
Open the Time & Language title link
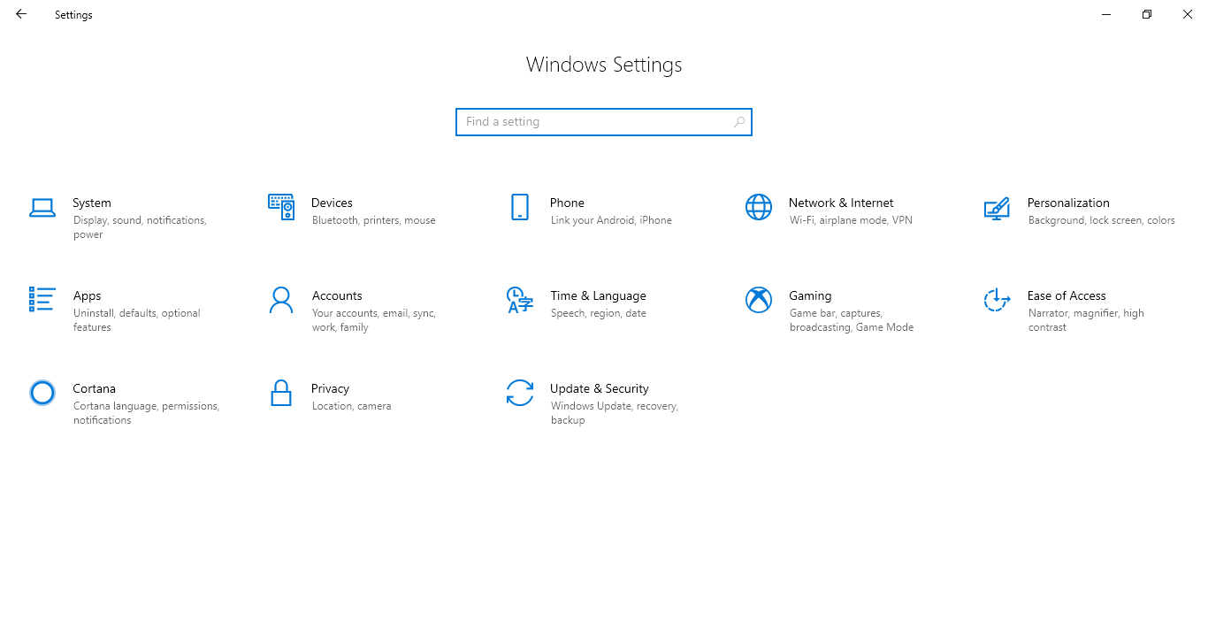(598, 295)
